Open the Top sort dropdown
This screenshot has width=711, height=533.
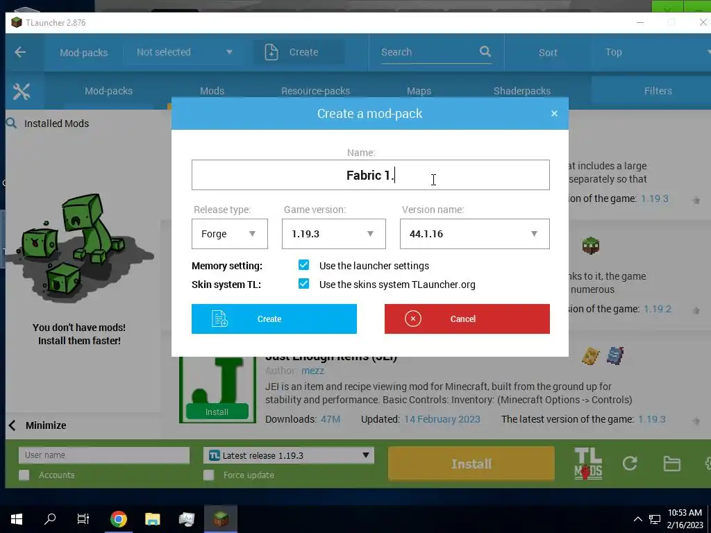coord(653,52)
